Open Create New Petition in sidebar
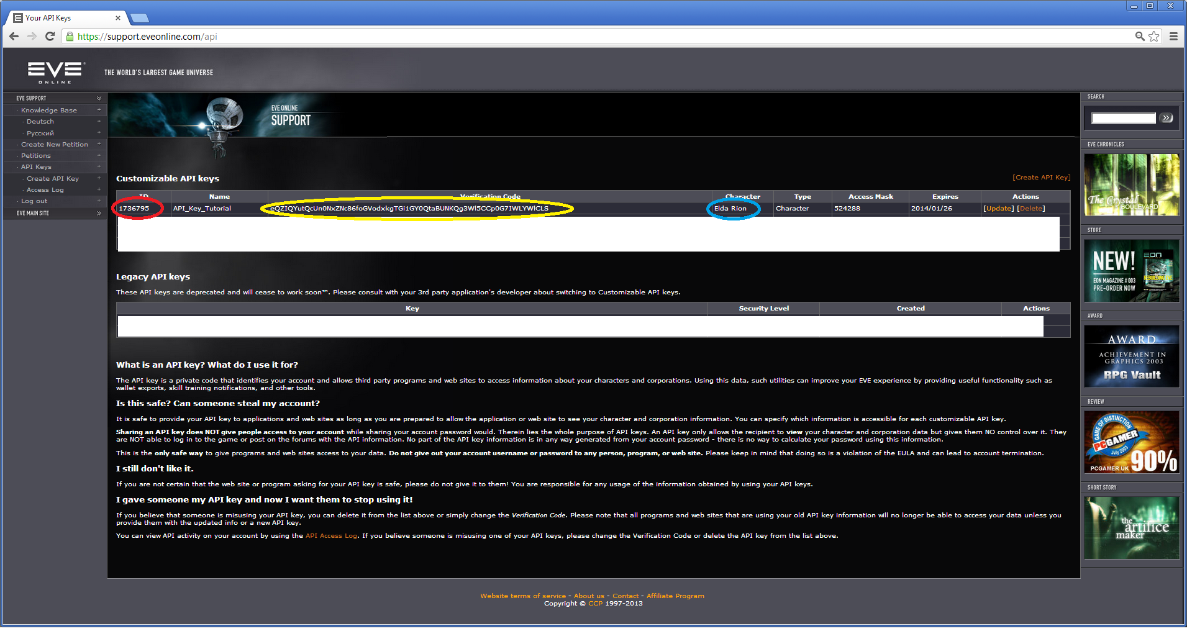The height and width of the screenshot is (631, 1187). [x=55, y=144]
